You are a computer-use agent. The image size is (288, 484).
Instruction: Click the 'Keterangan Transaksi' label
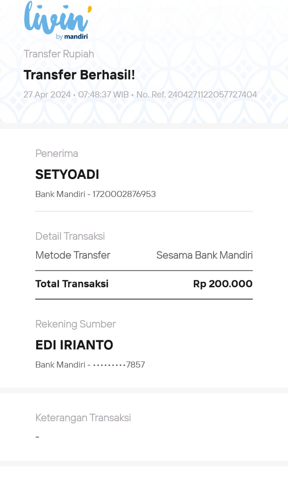click(x=83, y=418)
